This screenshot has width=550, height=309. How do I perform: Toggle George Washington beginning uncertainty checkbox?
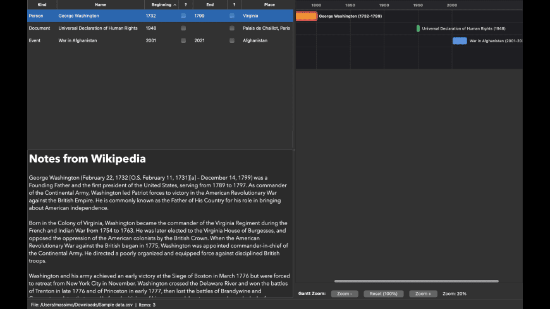click(183, 16)
